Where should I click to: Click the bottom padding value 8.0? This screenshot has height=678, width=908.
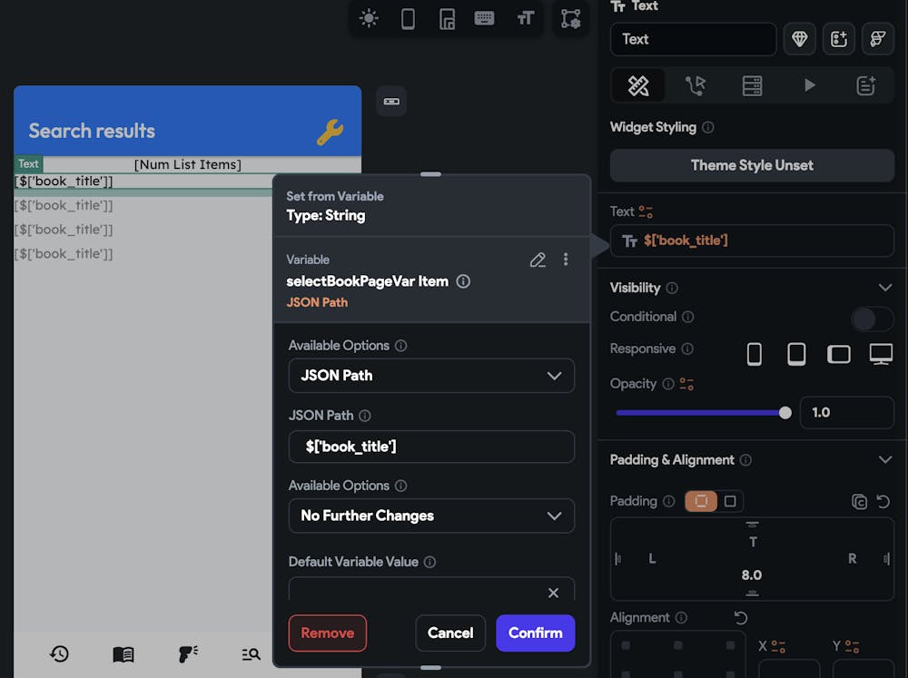coord(752,575)
